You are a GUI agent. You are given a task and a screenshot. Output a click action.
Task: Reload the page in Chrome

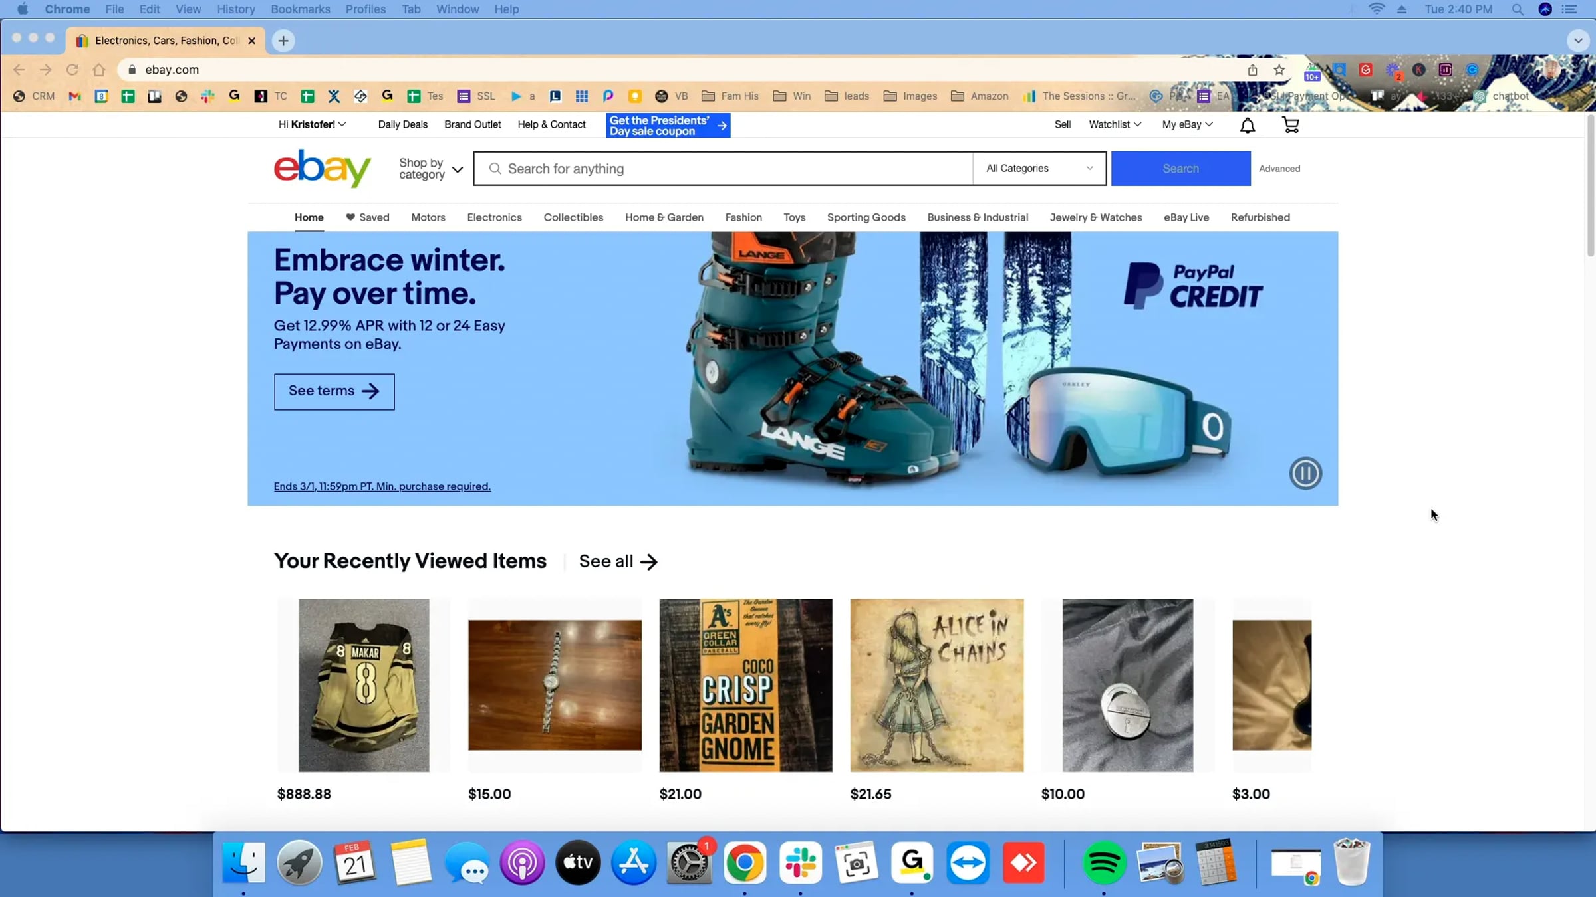(x=72, y=70)
